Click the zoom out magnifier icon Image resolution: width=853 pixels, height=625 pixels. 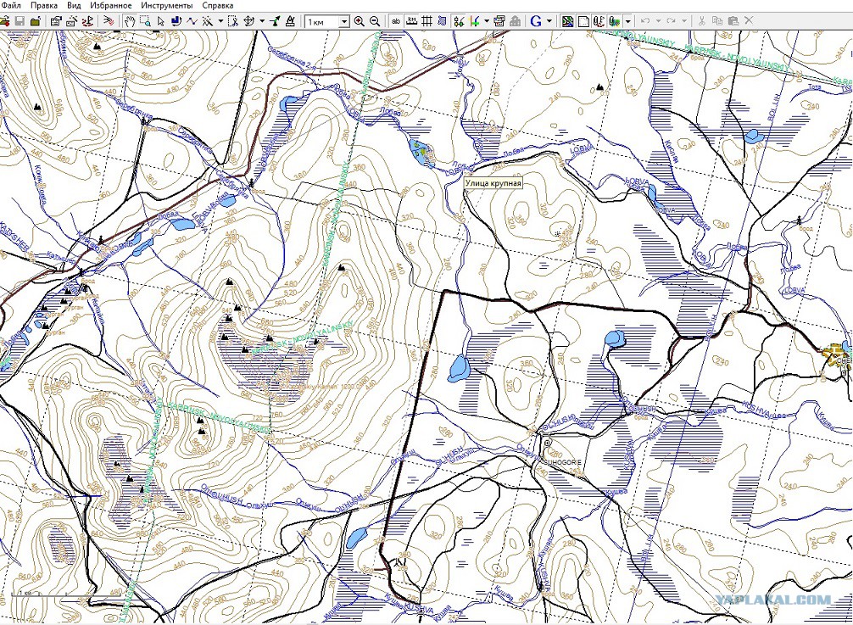[x=375, y=21]
